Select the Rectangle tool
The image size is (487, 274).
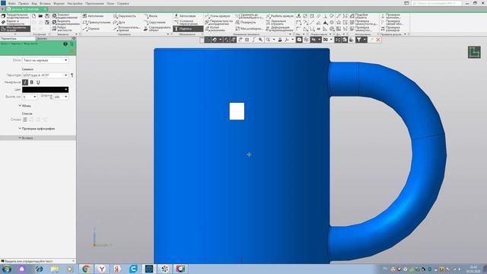point(97,22)
